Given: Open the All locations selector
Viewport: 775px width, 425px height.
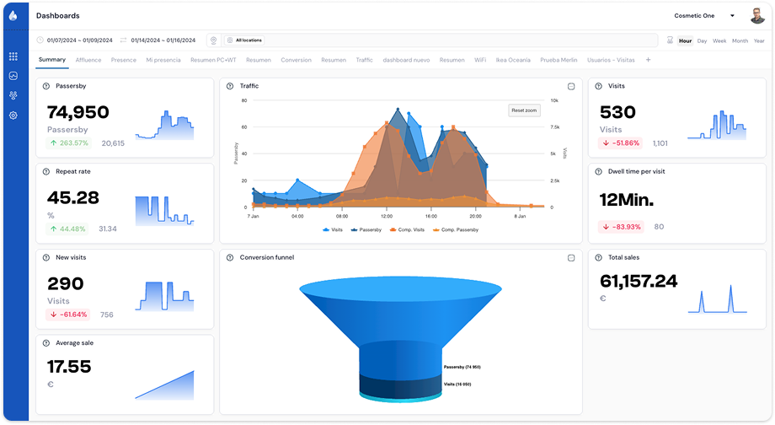Looking at the screenshot, I should [x=244, y=40].
